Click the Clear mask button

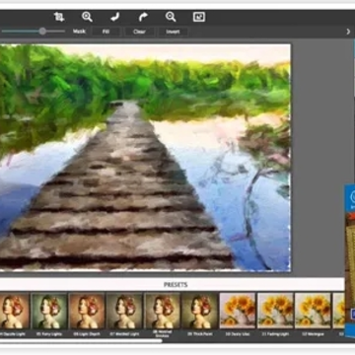click(139, 32)
